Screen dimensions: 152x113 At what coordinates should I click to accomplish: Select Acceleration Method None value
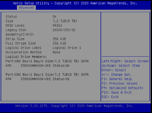[x=57, y=52]
